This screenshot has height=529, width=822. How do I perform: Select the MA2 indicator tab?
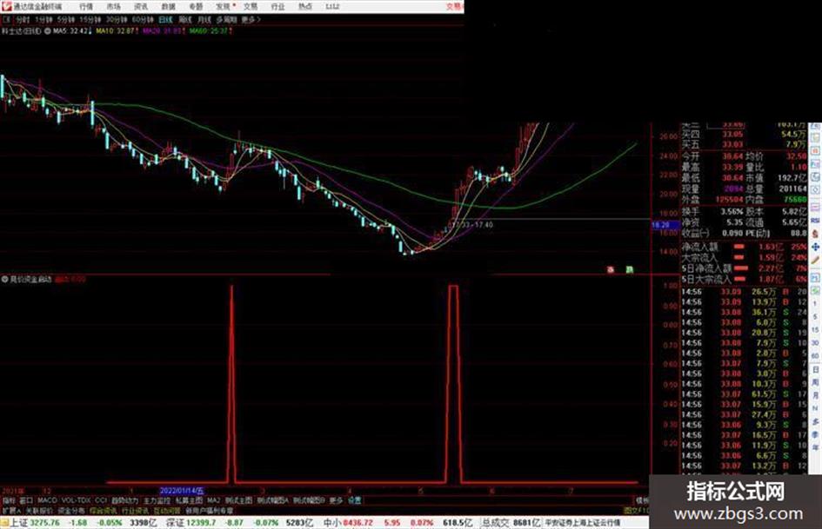pos(213,500)
